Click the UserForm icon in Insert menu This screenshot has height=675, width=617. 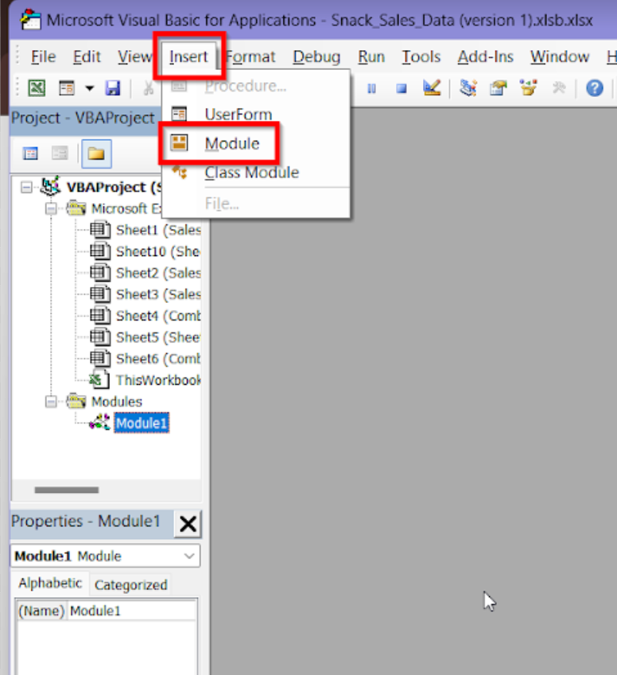tap(179, 114)
